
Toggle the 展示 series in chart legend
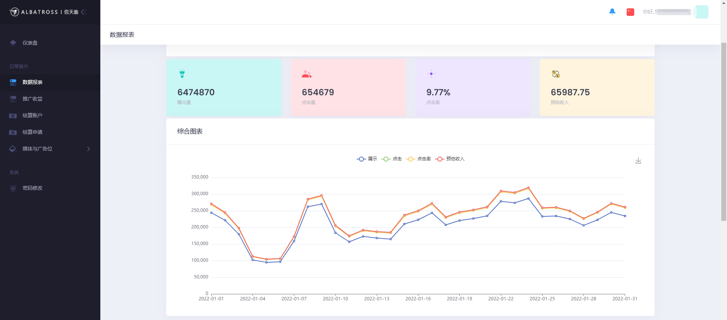pyautogui.click(x=367, y=159)
